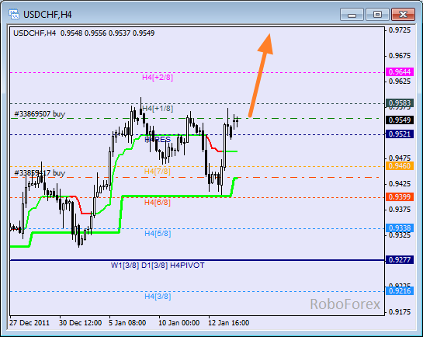Select the 0.9583 grey price tag

(x=400, y=103)
